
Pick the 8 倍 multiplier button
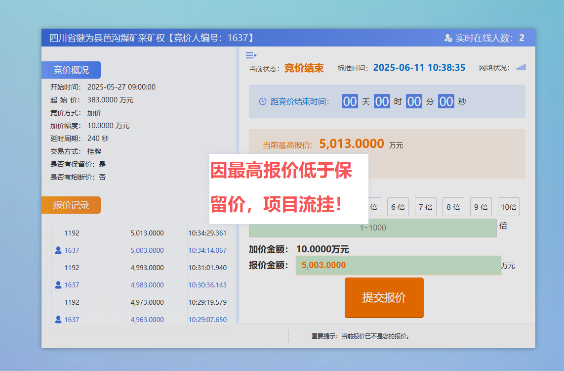click(453, 207)
